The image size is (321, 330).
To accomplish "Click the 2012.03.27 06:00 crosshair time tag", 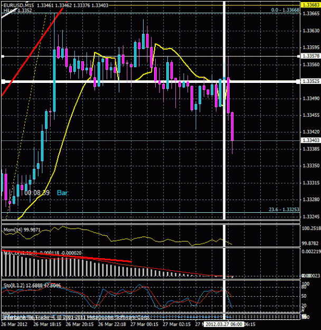I will pyautogui.click(x=224, y=324).
